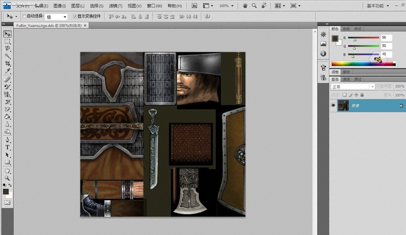
Task: Click the R value input field
Action: point(386,38)
